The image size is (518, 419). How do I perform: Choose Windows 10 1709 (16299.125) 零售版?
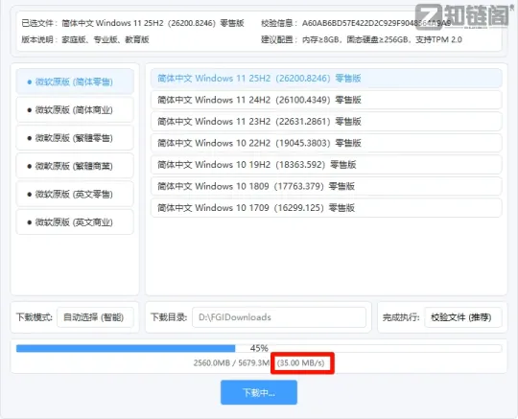(x=326, y=208)
